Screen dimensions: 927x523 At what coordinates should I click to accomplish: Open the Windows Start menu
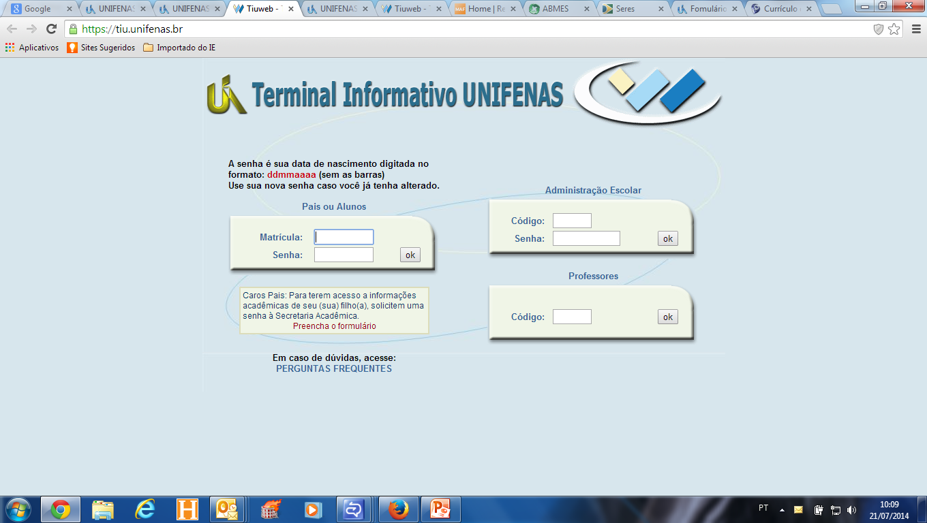(x=18, y=509)
